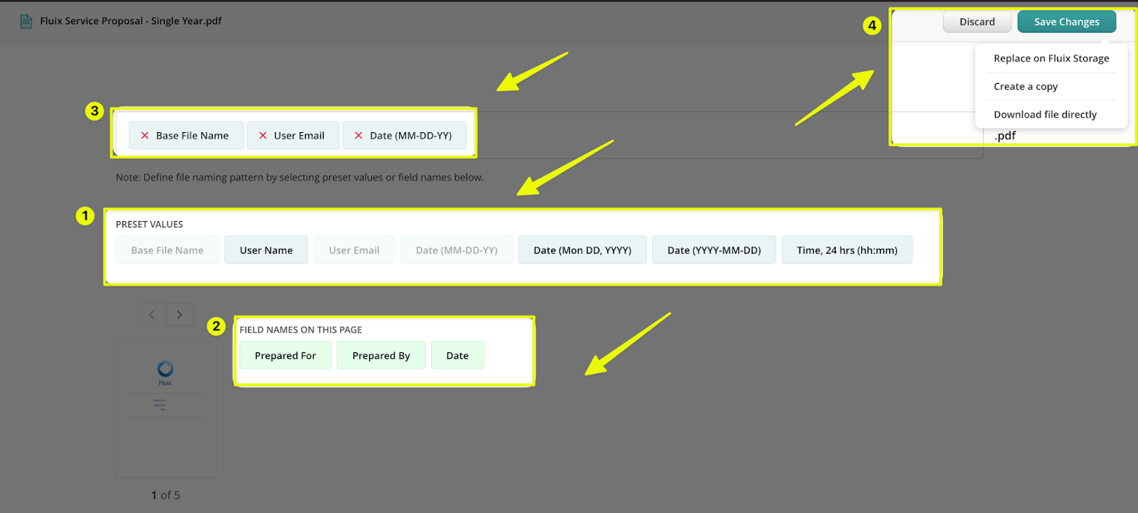Remove the Base File Name tag
This screenshot has width=1138, height=513.
point(145,136)
